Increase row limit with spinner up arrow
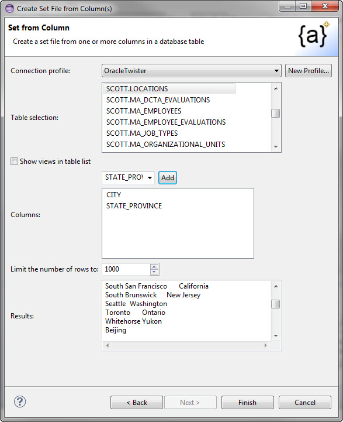The width and height of the screenshot is (343, 422). point(154,267)
